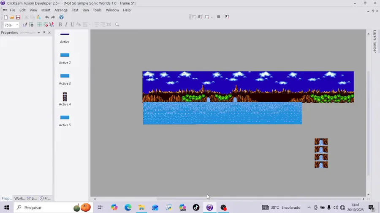The height and width of the screenshot is (213, 380).
Task: Select the Active object thumbnail
Action: click(x=65, y=34)
